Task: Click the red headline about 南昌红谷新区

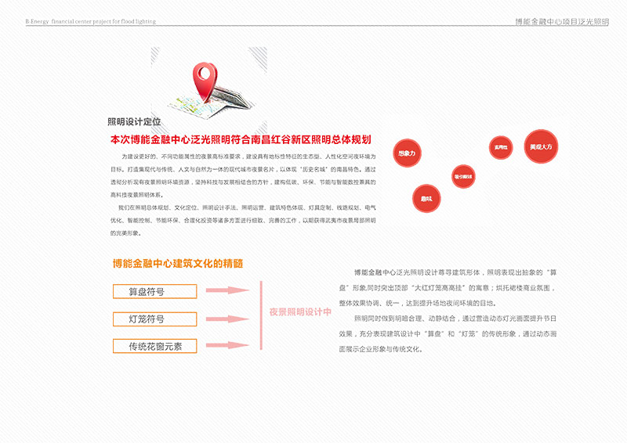Action: point(240,140)
